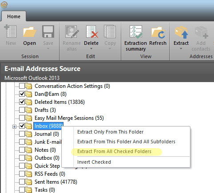The width and height of the screenshot is (214, 193).
Task: Select the Journal (0) row
Action: pos(47,134)
